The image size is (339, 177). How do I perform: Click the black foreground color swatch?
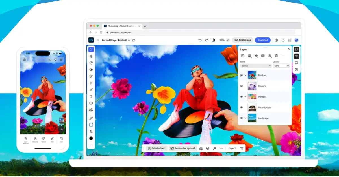(x=91, y=138)
